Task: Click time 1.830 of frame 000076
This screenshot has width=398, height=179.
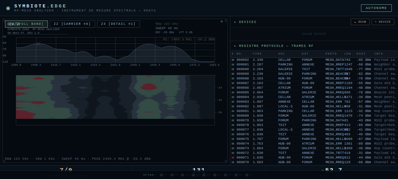Action: [x=258, y=134]
